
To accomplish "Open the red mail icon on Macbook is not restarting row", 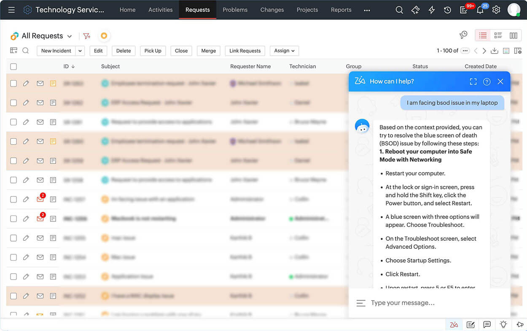I will pos(40,218).
